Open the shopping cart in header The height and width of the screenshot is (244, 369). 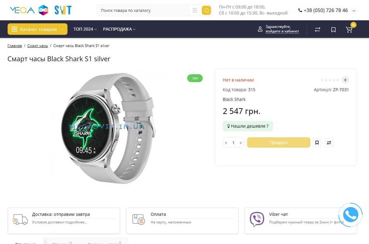click(349, 29)
